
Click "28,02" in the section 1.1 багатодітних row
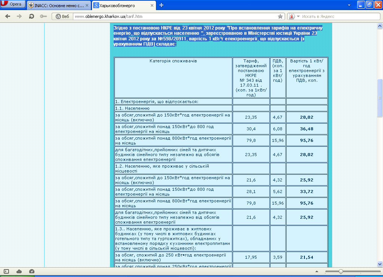(x=307, y=154)
